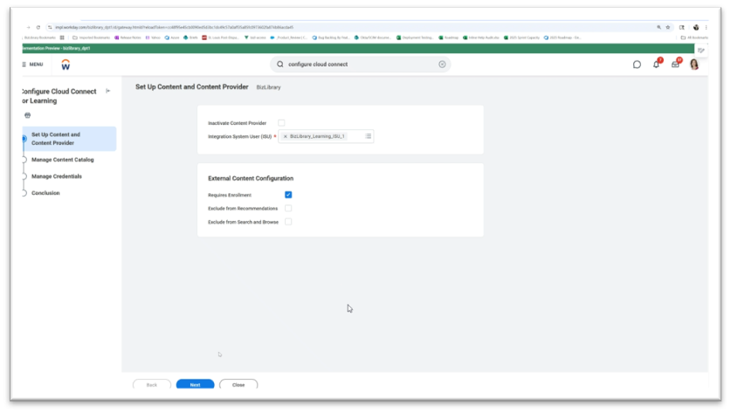Click the print icon in sidebar
Screen dimensions: 731x413
[27, 115]
